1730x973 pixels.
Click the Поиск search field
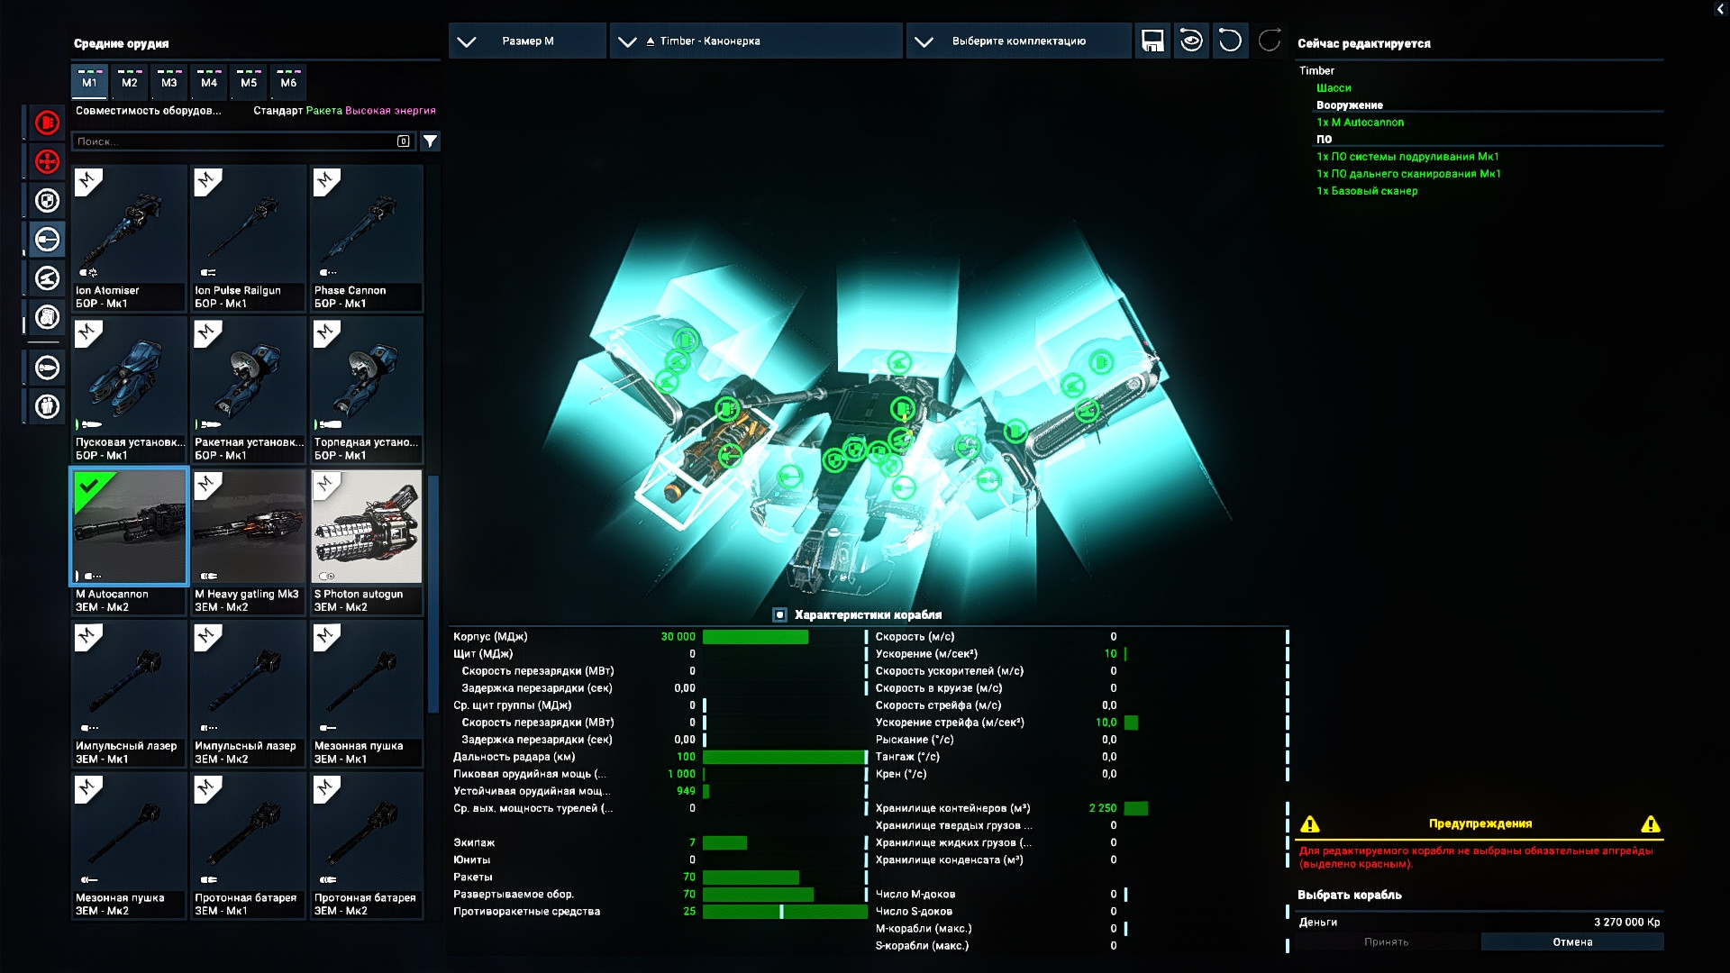pos(243,141)
